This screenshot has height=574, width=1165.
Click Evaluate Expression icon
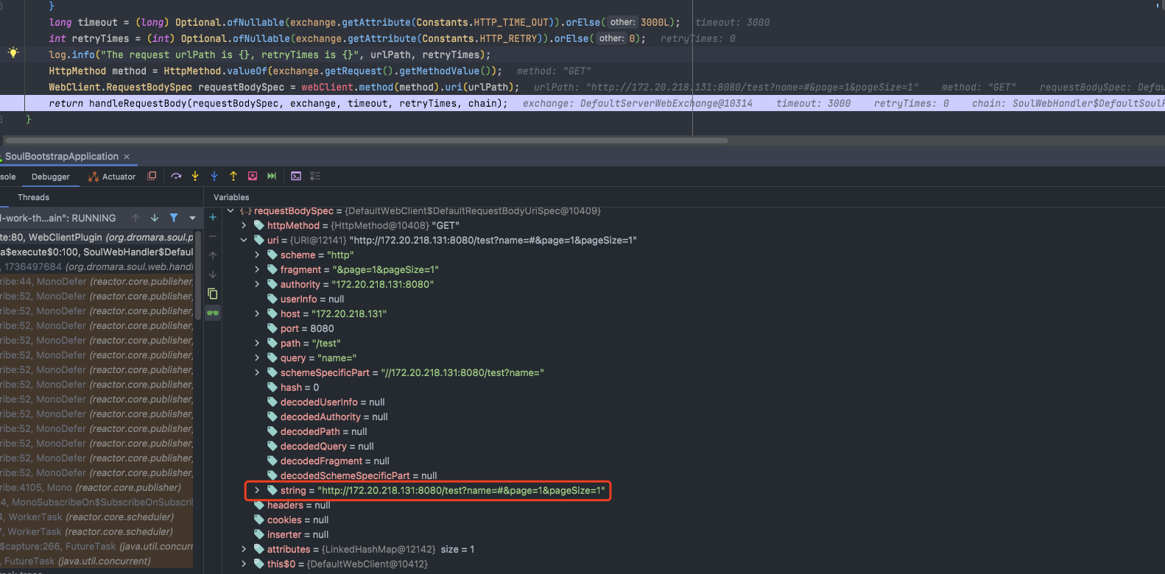[296, 176]
